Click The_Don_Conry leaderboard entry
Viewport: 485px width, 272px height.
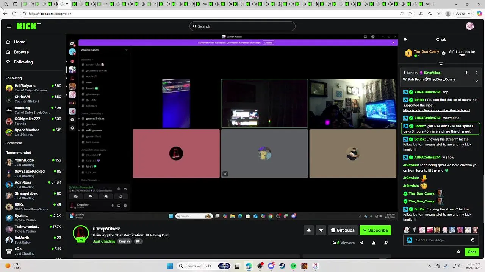tap(422, 53)
